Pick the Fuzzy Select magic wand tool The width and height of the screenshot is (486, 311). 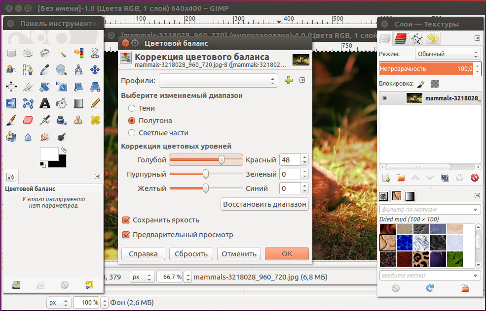point(62,53)
